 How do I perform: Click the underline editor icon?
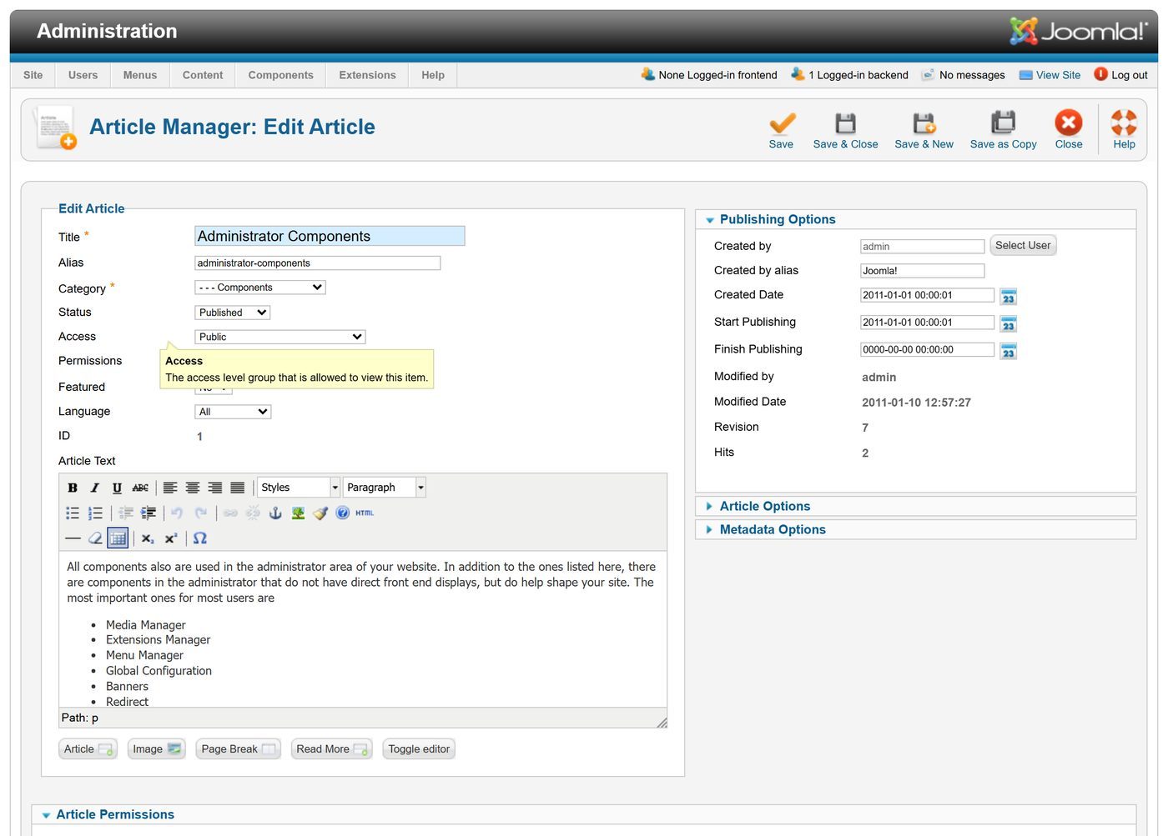point(117,488)
